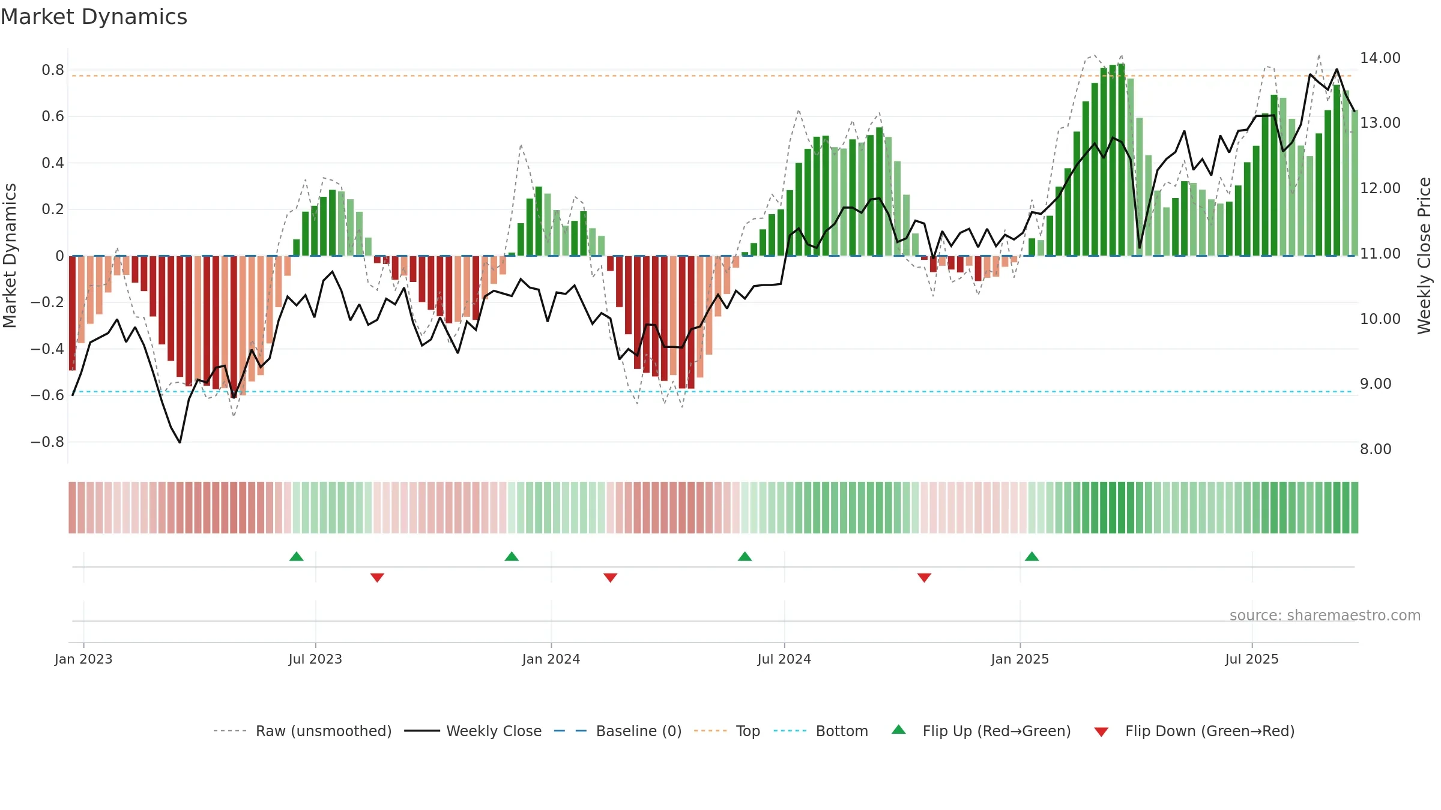1441x810 pixels.
Task: Click the Jan 2024 axis label
Action: coord(551,659)
